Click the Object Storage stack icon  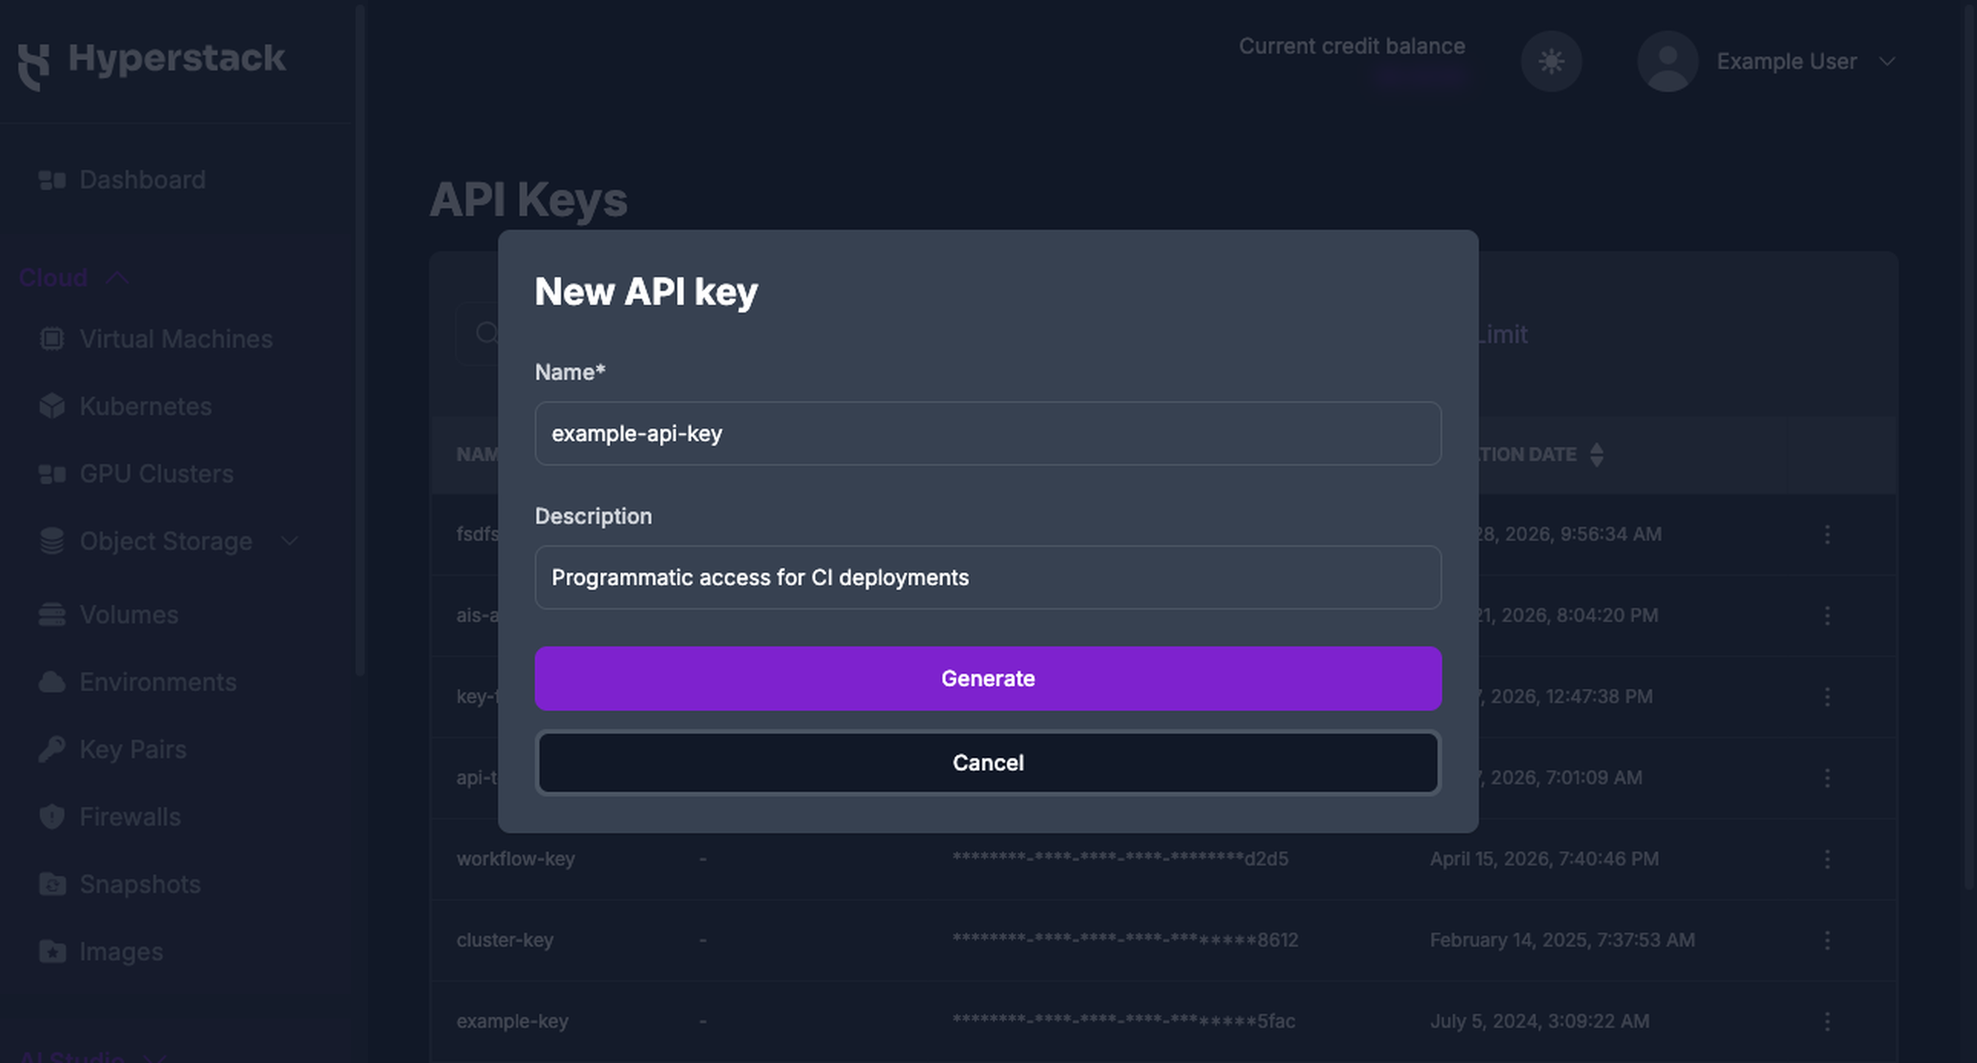click(52, 540)
